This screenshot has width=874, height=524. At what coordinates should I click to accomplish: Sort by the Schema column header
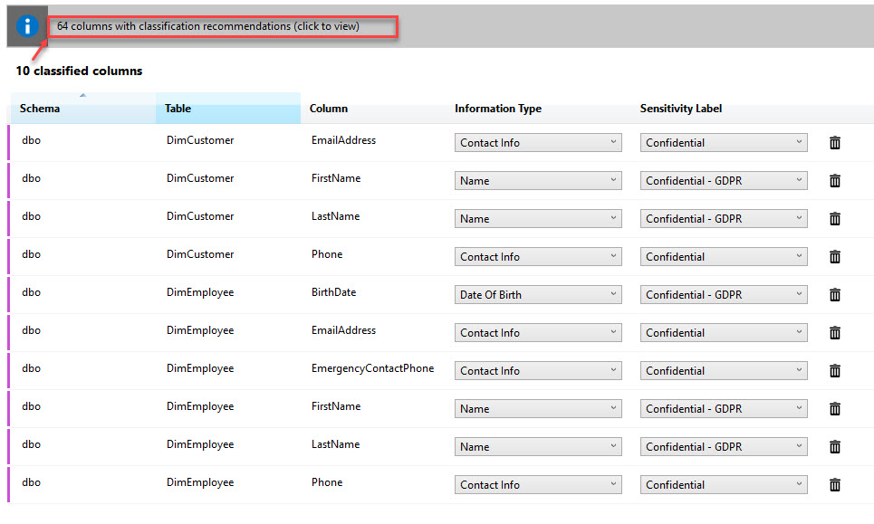[40, 109]
